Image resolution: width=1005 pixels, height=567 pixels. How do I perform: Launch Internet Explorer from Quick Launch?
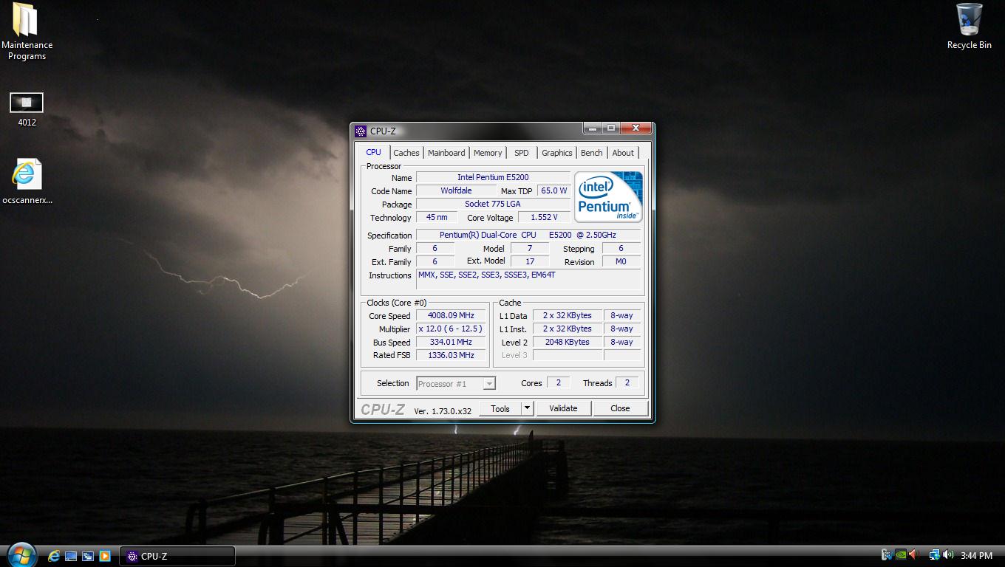pos(54,556)
